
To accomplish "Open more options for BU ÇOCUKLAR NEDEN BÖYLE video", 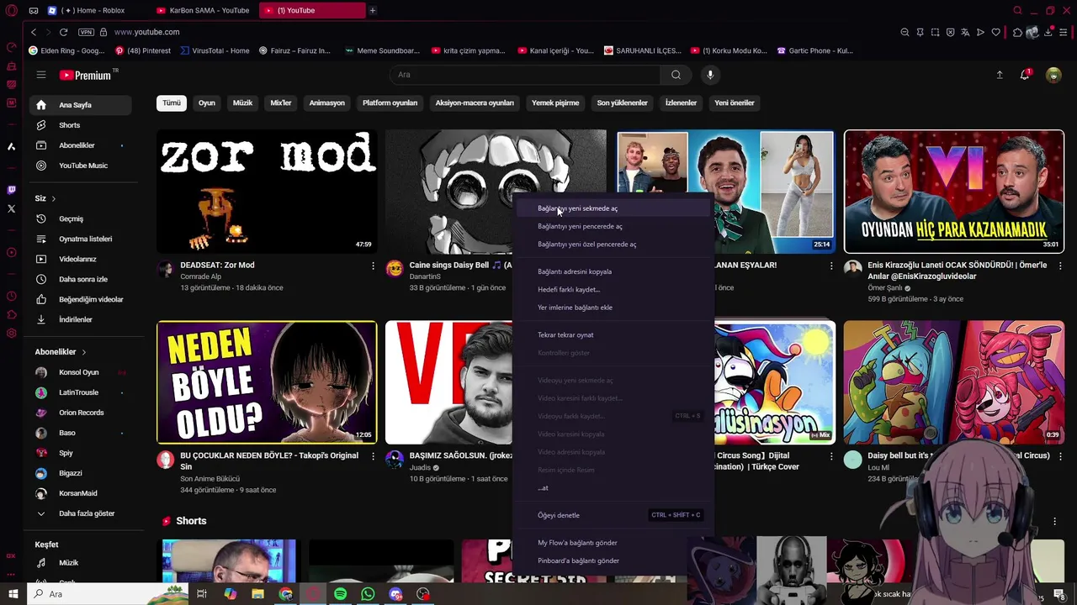I will coord(373,456).
